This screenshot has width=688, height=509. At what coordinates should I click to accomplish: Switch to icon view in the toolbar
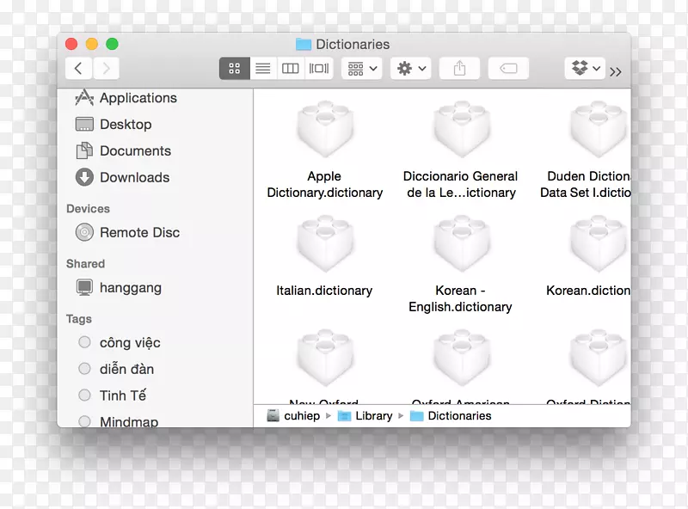coord(234,68)
